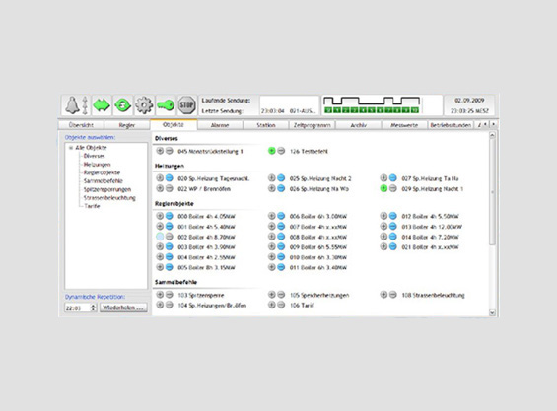Click plus for 022 WP / Brennöfen
Image resolution: width=557 pixels, height=411 pixels.
tap(160, 188)
